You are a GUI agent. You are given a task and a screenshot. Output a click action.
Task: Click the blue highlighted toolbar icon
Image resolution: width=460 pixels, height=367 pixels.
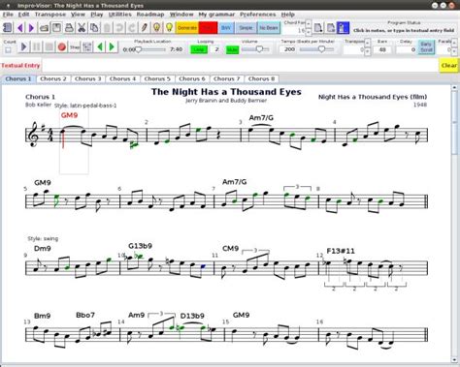coord(343,28)
